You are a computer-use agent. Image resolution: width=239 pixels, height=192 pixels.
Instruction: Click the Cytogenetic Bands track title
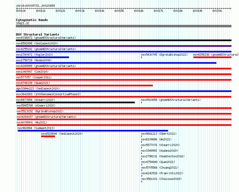[x=32, y=20]
